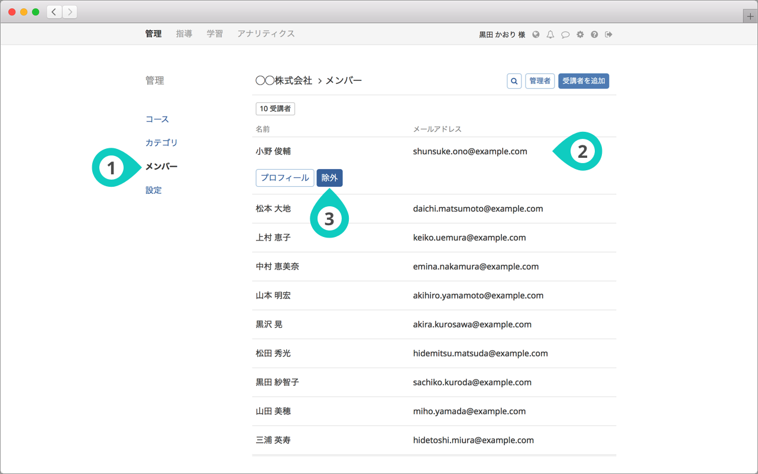758x474 pixels.
Task: Click the globe language icon
Action: tap(536, 34)
